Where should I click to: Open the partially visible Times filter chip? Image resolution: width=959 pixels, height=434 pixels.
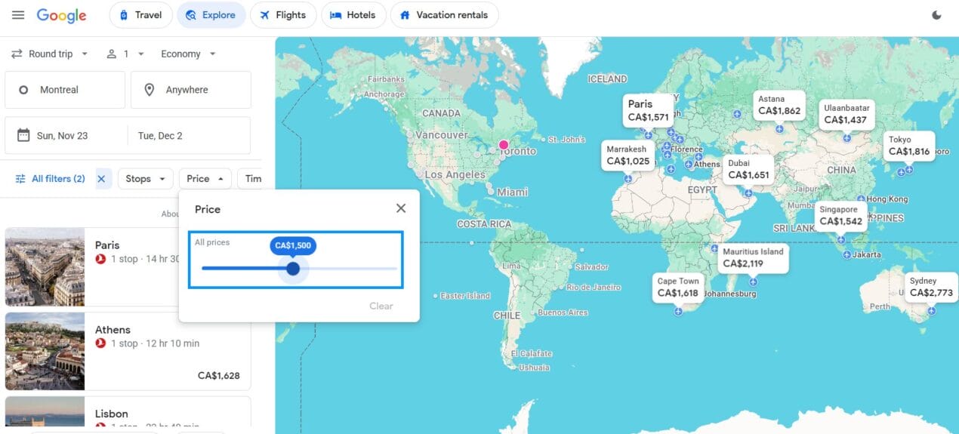pos(250,179)
